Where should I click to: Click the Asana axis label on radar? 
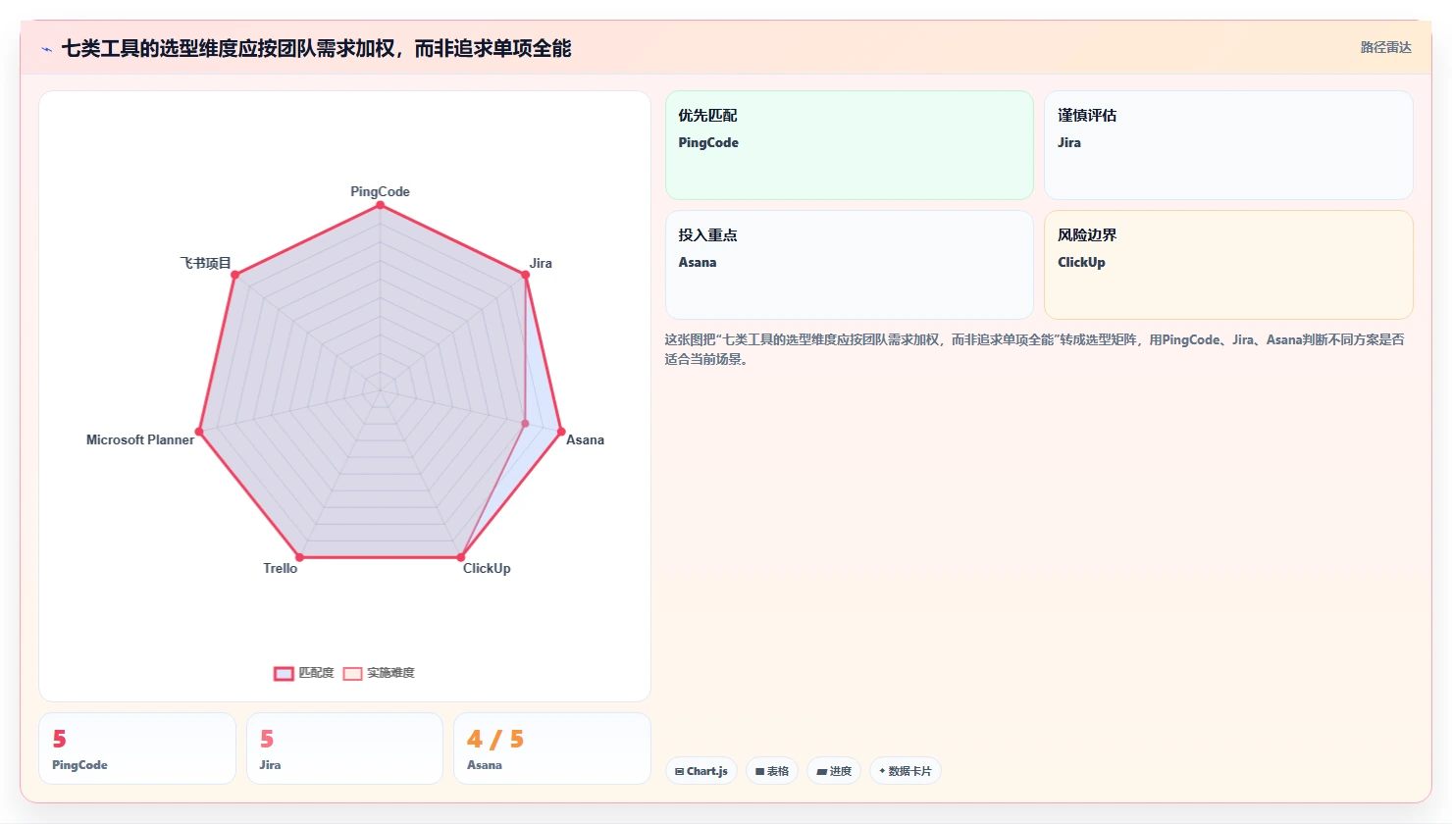(x=585, y=439)
